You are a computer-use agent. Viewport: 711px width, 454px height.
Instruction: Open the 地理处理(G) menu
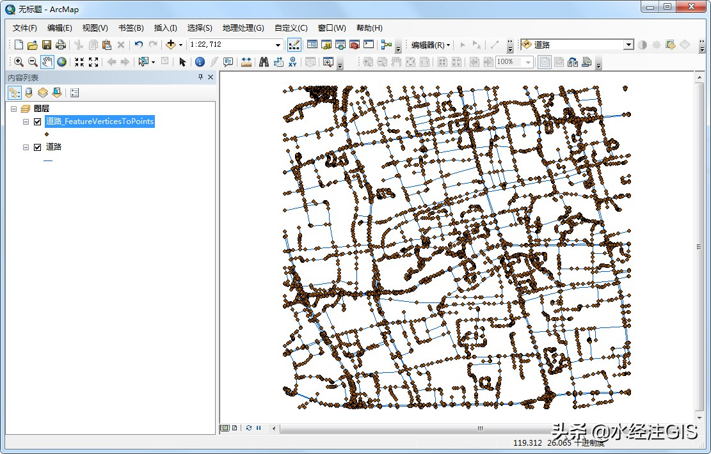pyautogui.click(x=243, y=27)
